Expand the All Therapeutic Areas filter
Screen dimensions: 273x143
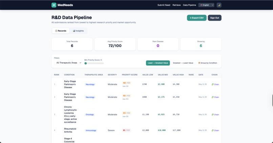point(68,63)
